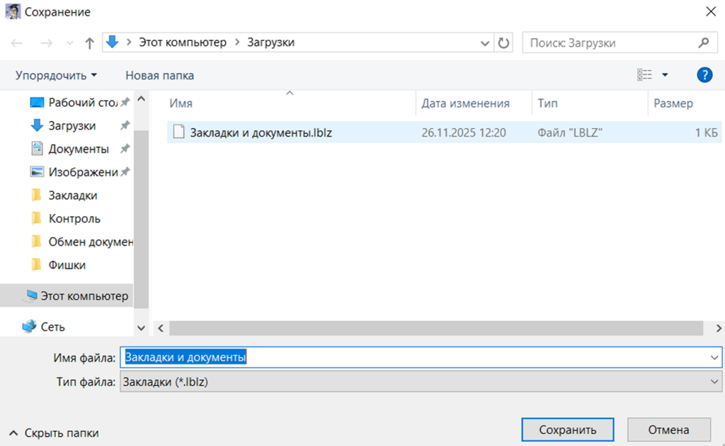Click horizontal scrollbar right arrow
This screenshot has width=725, height=446.
click(x=719, y=328)
